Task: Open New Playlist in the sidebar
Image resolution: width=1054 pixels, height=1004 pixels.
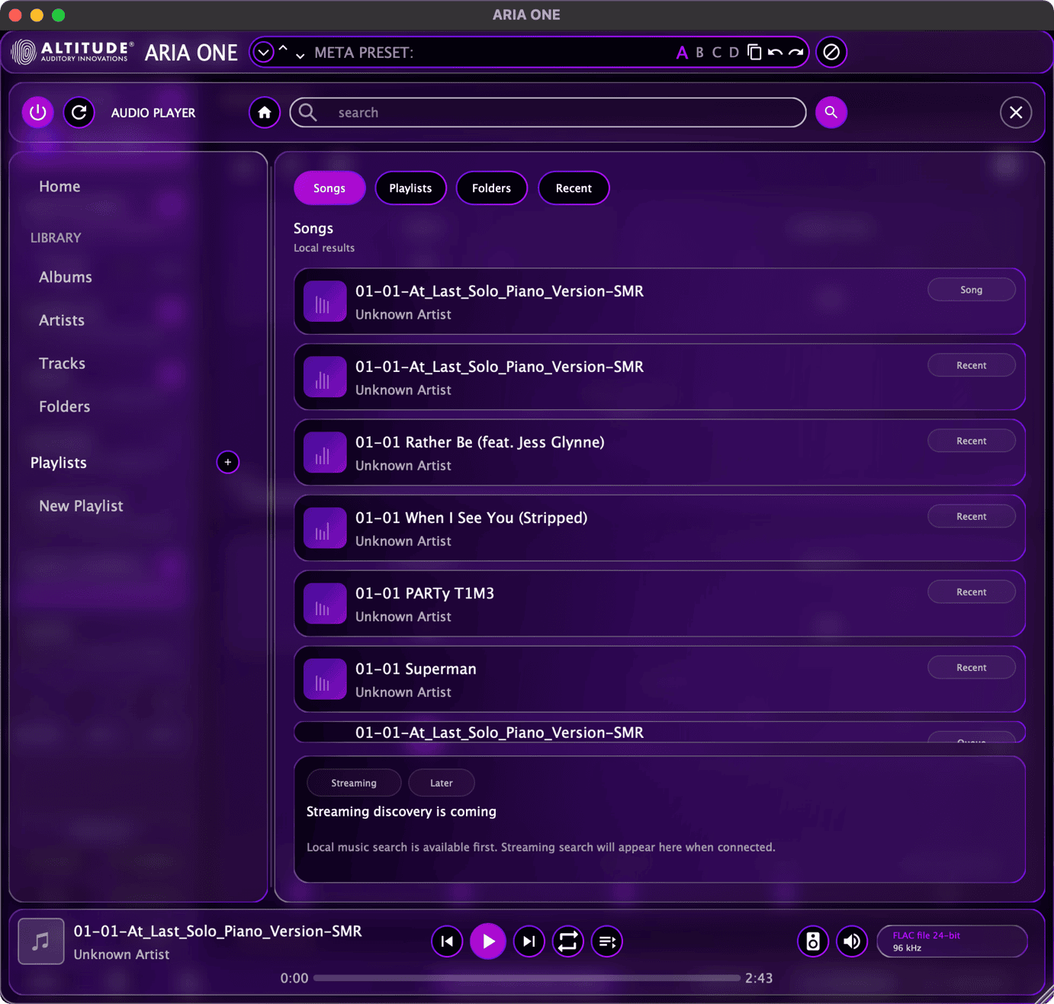Action: coord(81,506)
